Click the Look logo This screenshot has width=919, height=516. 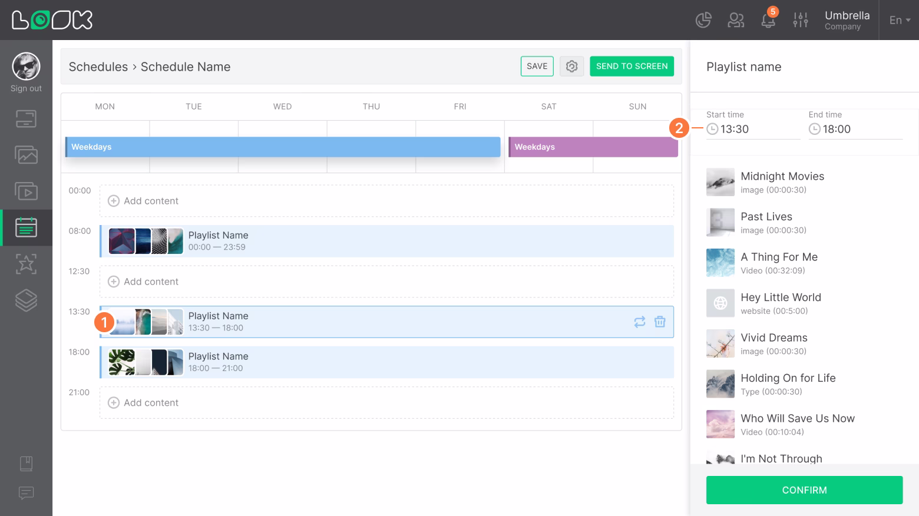tap(52, 20)
